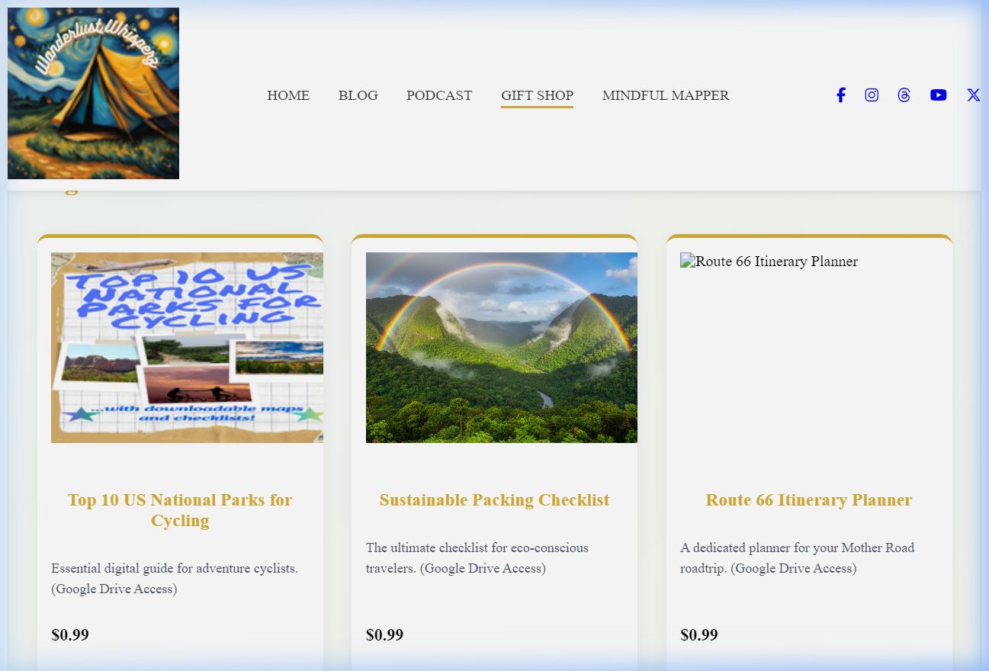Open the YouTube social icon

939,95
